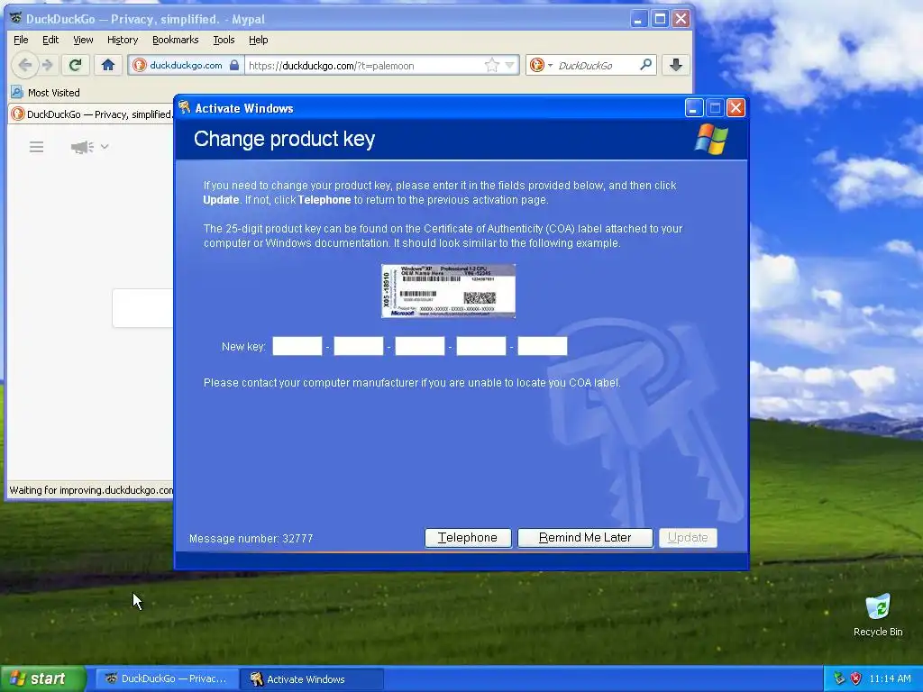923x692 pixels.
Task: Click the Remind Me Later button
Action: pos(585,538)
